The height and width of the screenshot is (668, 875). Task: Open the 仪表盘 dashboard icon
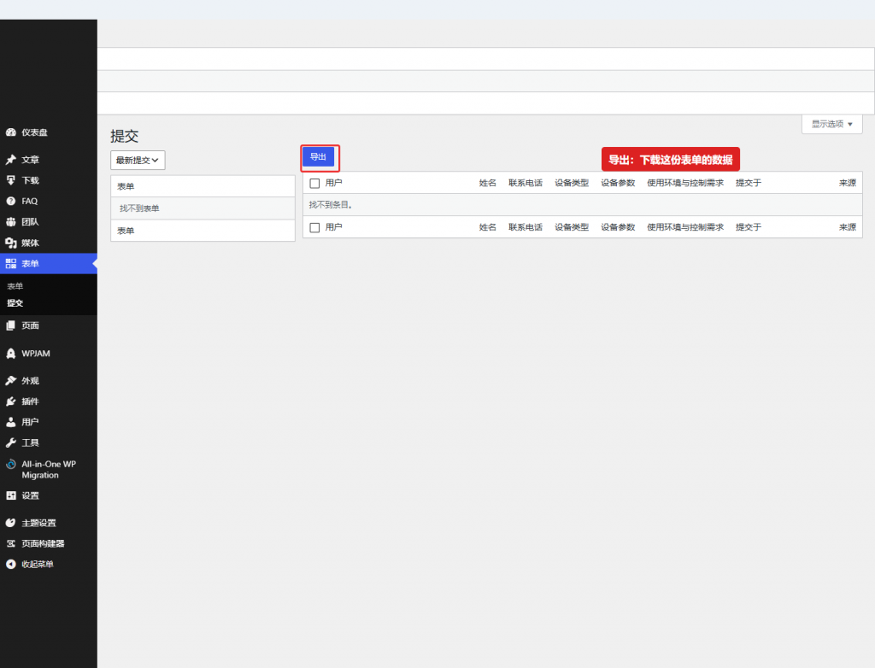(10, 132)
